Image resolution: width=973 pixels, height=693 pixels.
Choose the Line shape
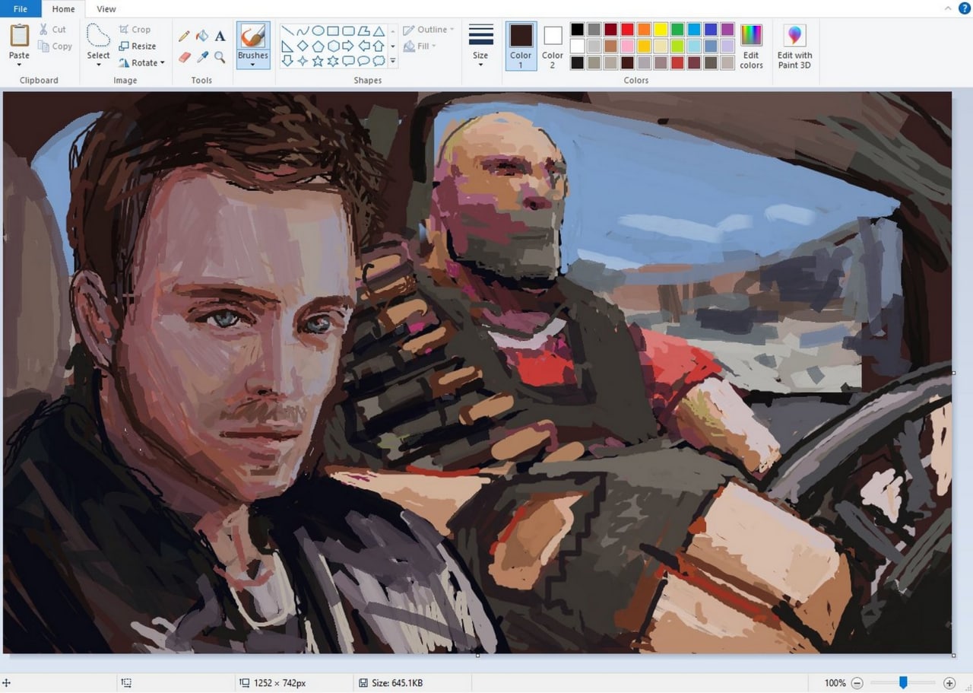click(x=288, y=31)
